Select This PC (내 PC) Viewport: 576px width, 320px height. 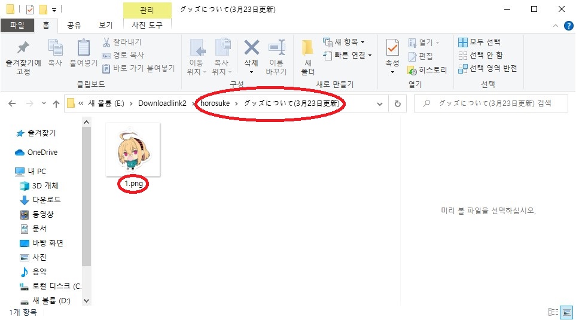[x=31, y=171]
